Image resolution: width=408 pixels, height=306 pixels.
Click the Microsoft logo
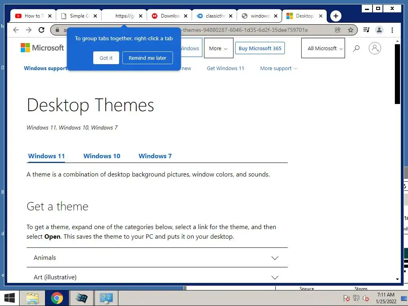(x=42, y=48)
